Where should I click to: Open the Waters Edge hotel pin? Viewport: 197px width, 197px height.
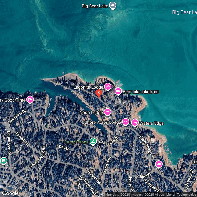(x=135, y=123)
